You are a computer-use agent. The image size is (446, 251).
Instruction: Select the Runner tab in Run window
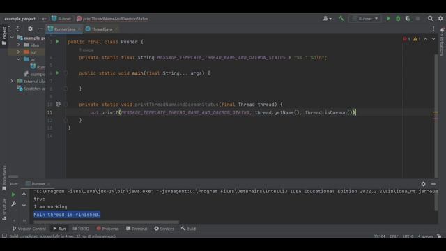point(38,184)
